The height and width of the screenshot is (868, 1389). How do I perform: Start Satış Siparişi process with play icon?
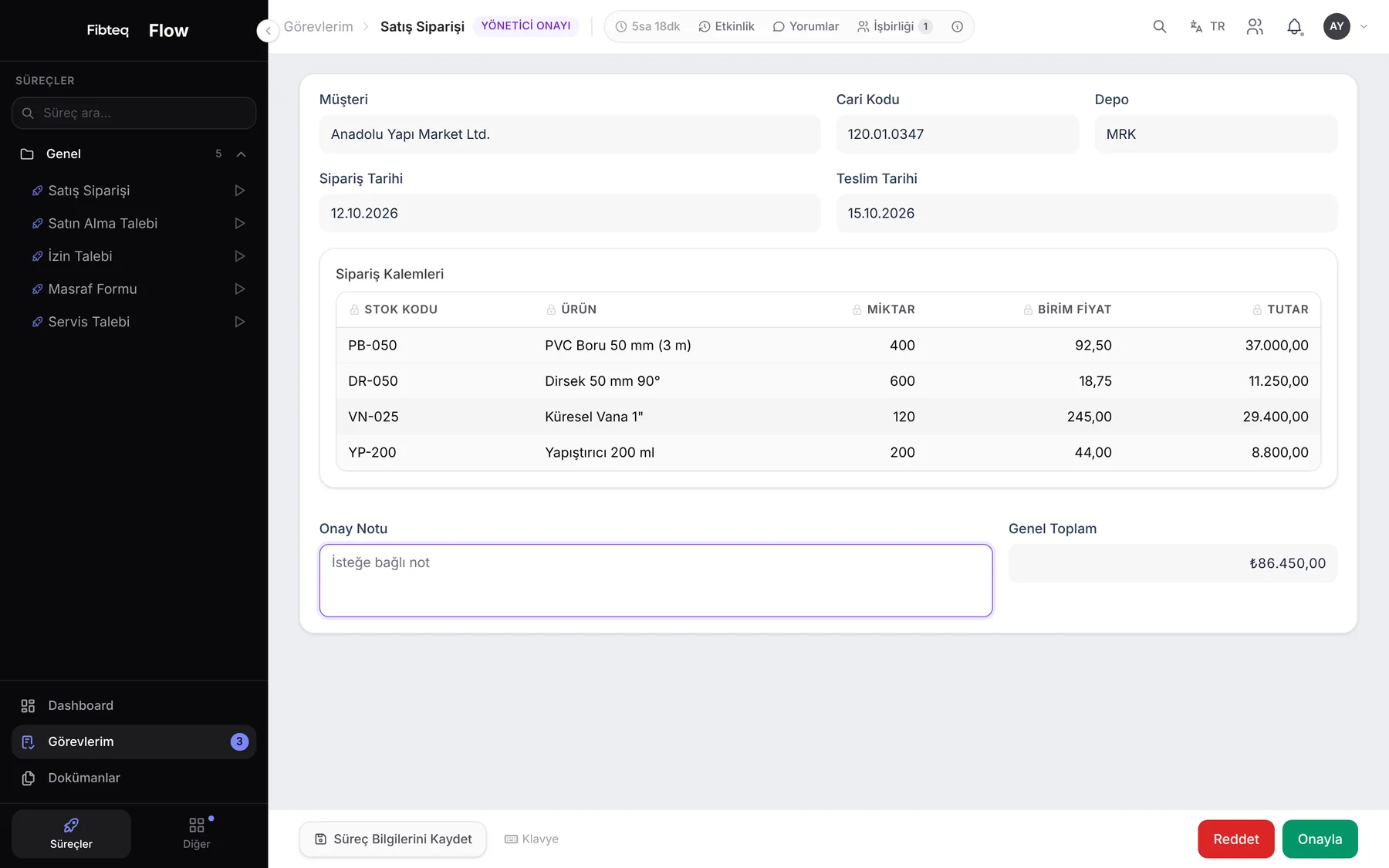click(240, 191)
